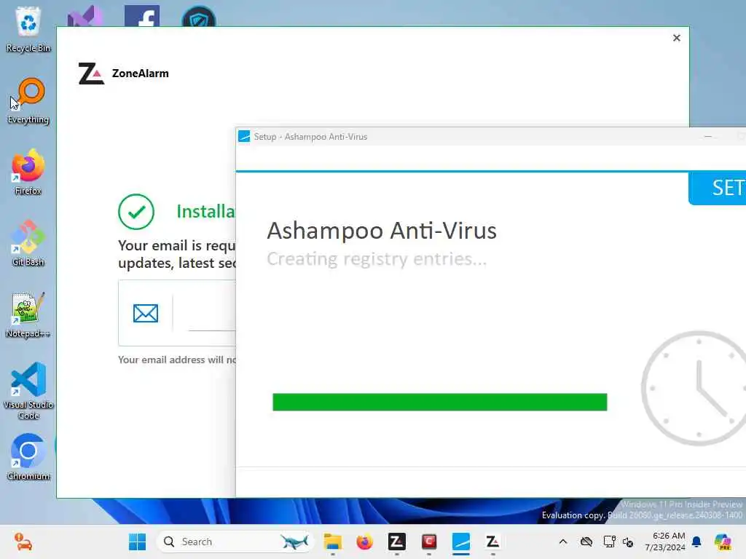
Task: Open Firefox from the taskbar
Action: pos(364,542)
